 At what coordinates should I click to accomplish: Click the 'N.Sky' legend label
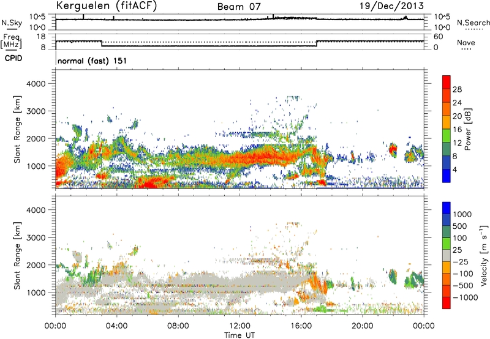point(12,23)
